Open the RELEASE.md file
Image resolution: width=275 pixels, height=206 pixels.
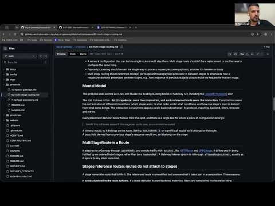17,161
